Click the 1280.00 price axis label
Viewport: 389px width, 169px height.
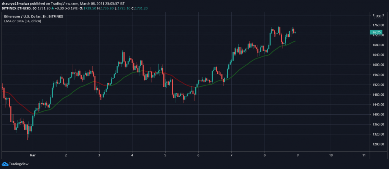[377, 144]
